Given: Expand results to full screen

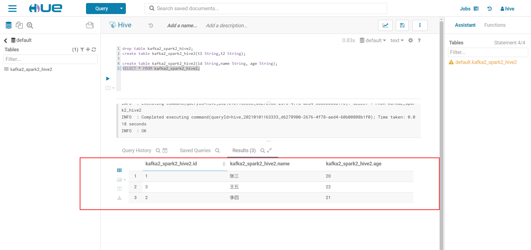Looking at the screenshot, I should pyautogui.click(x=269, y=150).
